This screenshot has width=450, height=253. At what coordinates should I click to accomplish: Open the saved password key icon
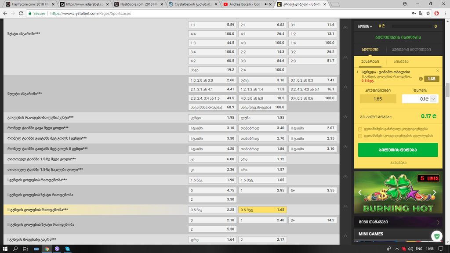pos(414,13)
